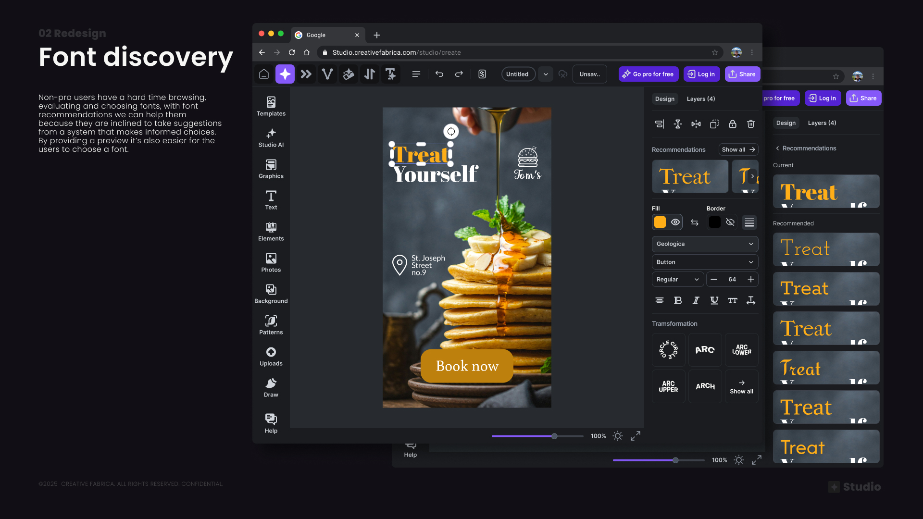Image resolution: width=923 pixels, height=519 pixels.
Task: Delete the selected text layer
Action: coord(751,124)
